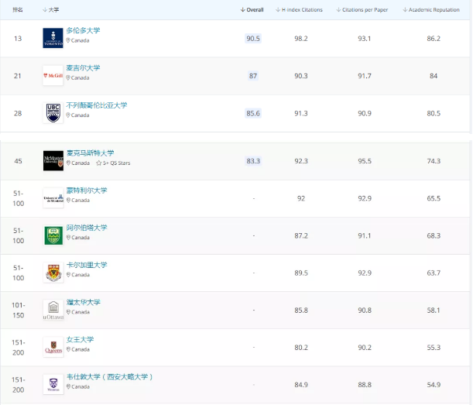Click the H-index value 80.2
Screen dimensions: 473x405
click(301, 348)
